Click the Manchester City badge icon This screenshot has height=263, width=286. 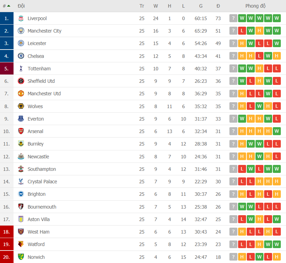(21, 31)
